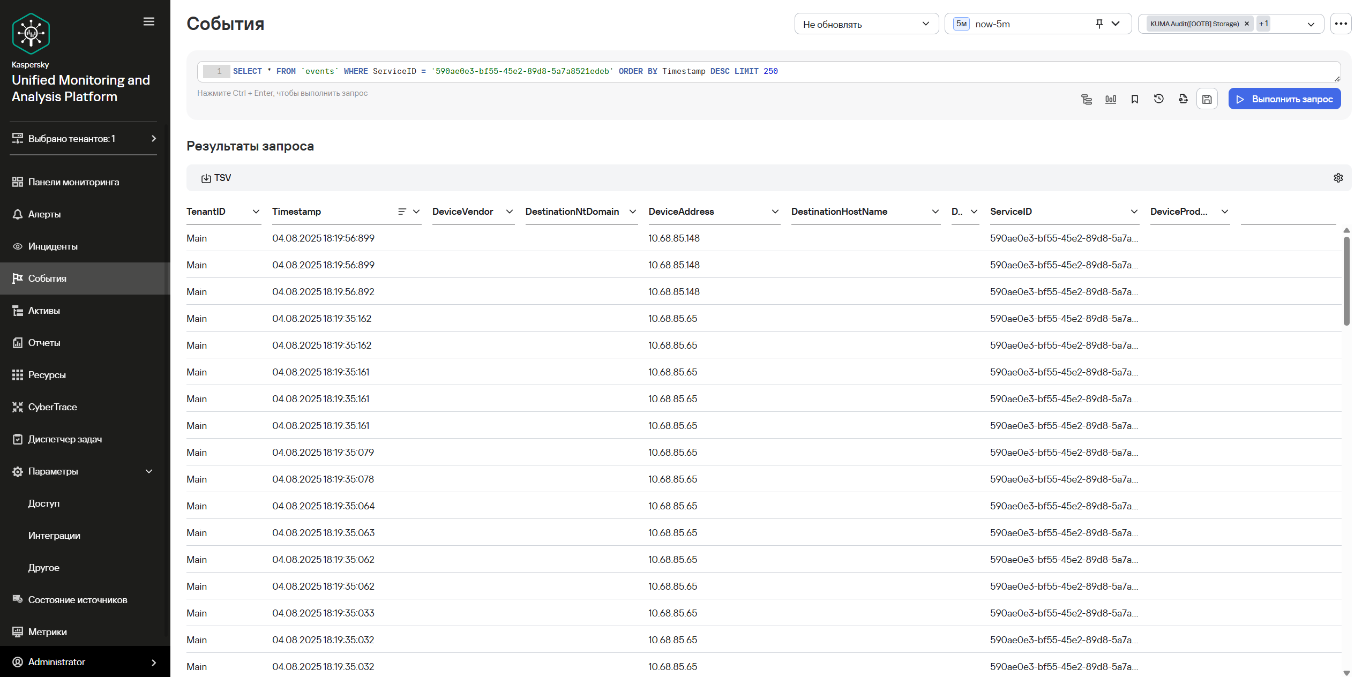Expand the now-5m time range dropdown arrow
Viewport: 1362px width, 677px height.
click(1116, 24)
